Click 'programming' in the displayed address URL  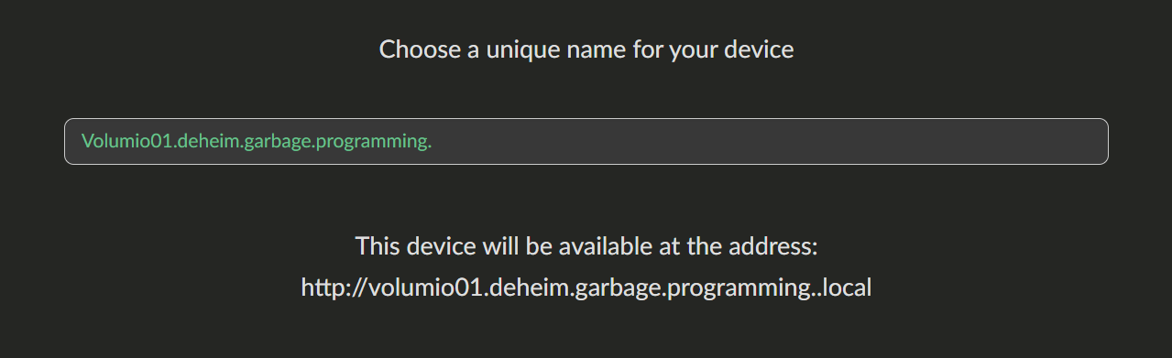736,287
